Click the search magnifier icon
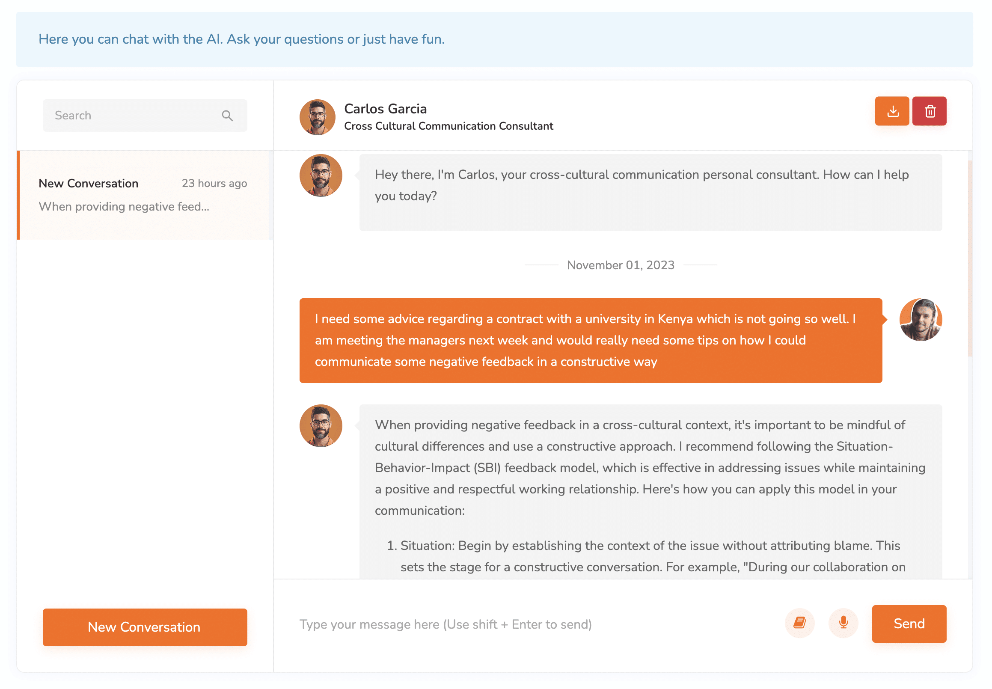992x689 pixels. coord(227,116)
